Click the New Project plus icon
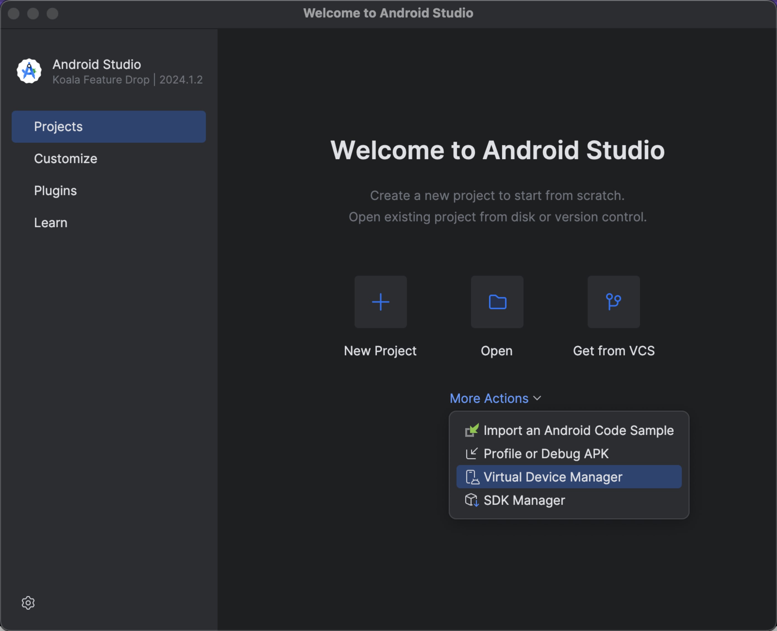Screen dimensions: 777x631 coord(380,302)
